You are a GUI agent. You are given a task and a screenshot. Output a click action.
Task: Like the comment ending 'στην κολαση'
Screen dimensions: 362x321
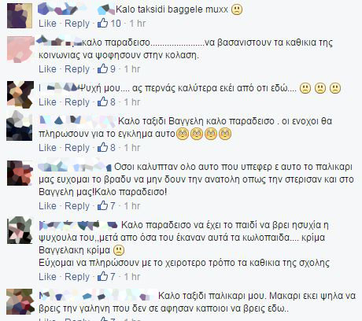coord(47,69)
